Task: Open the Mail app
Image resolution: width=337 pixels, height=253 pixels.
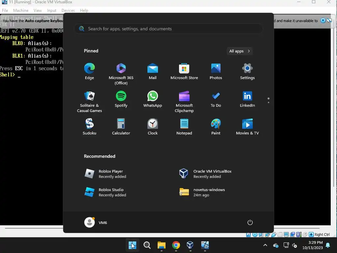Action: (153, 71)
